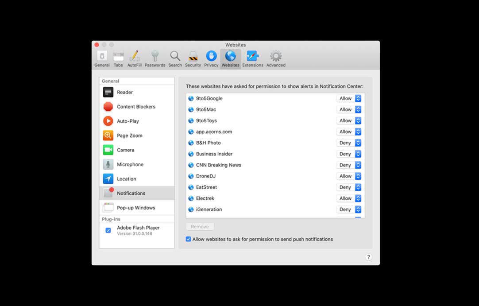Open the DroneDJ Allow dropdown
Screen dimensions: 479x306
(x=349, y=176)
